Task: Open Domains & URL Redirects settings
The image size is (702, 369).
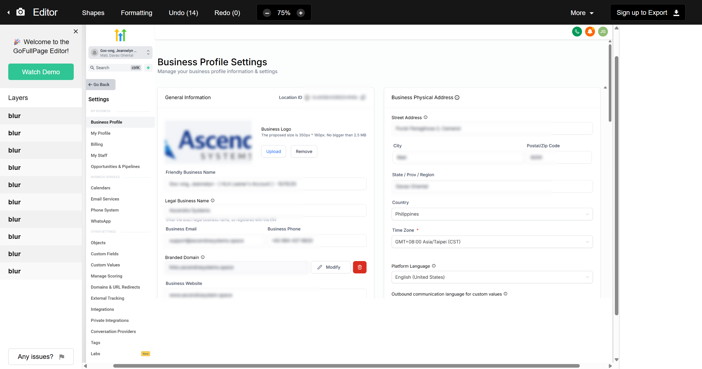Action: click(x=115, y=287)
